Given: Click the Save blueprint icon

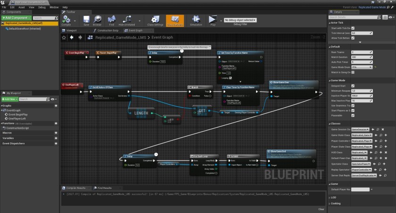Looking at the screenshot, I should click(86, 20).
